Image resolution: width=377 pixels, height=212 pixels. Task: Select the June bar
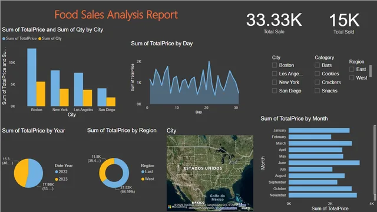click(324, 163)
